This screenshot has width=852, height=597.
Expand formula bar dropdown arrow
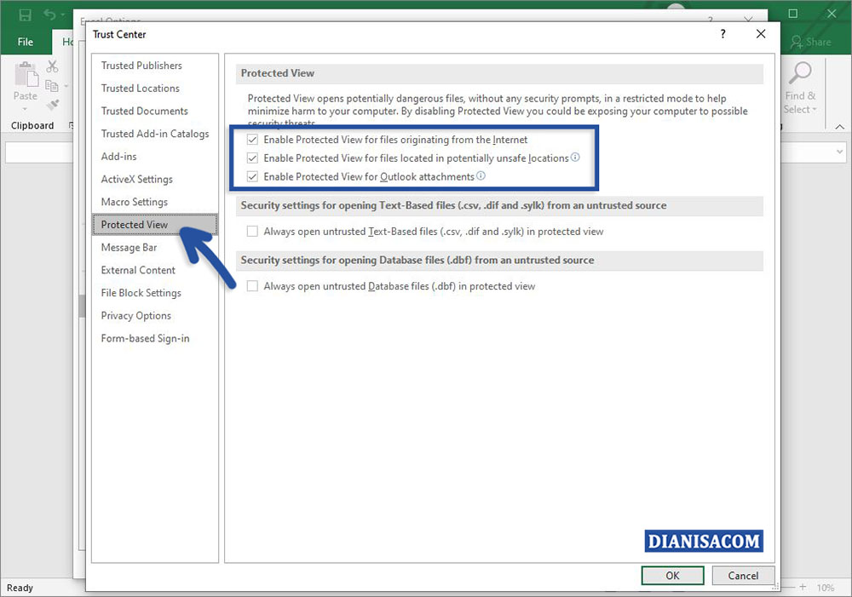click(840, 152)
